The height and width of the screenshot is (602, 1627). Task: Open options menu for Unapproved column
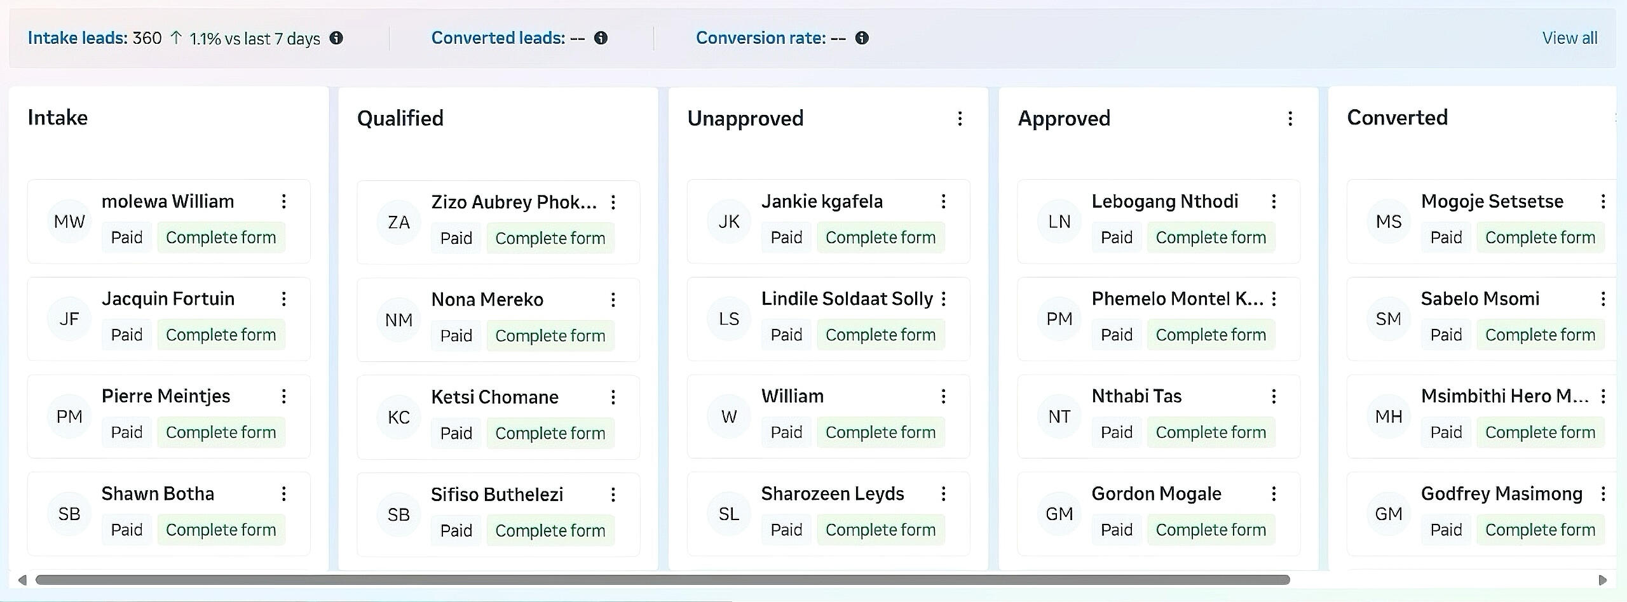pos(960,119)
